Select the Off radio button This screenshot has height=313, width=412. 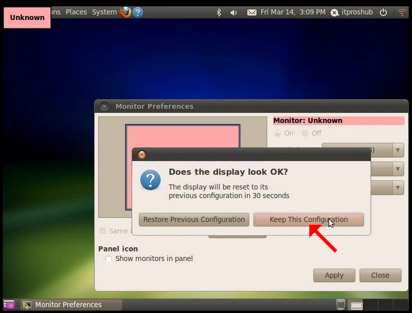click(305, 133)
